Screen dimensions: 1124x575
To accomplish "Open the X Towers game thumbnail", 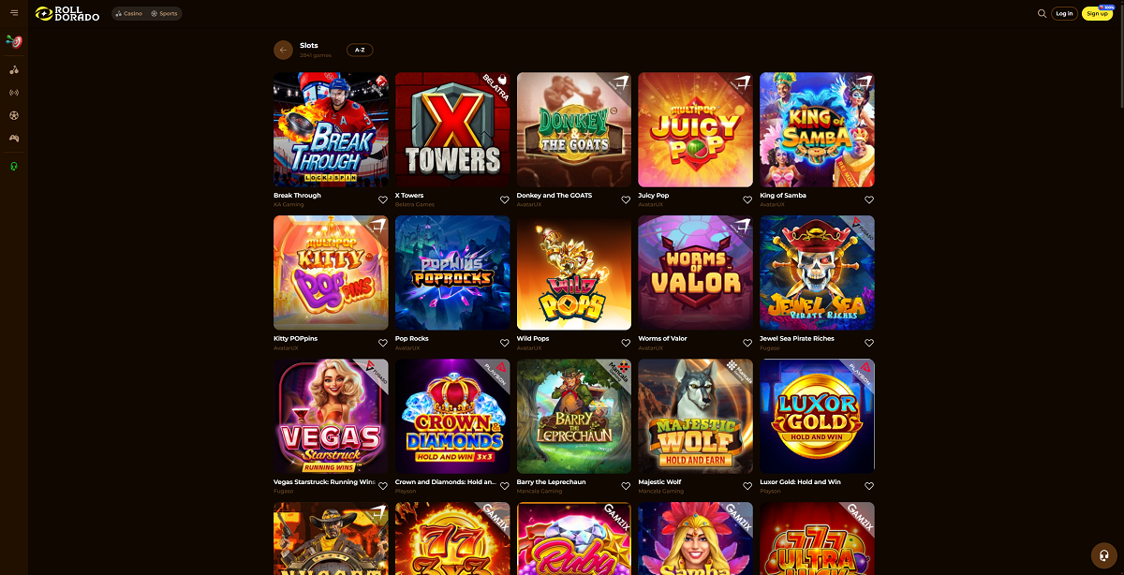I will (452, 130).
